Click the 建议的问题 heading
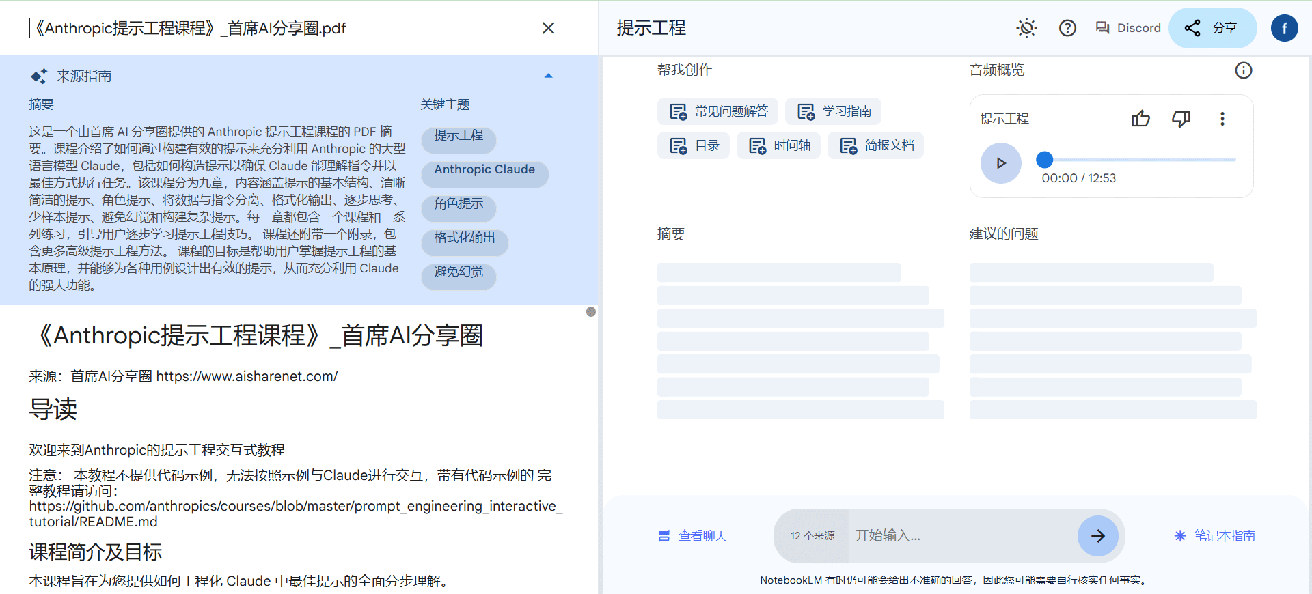The width and height of the screenshot is (1312, 594). click(1004, 234)
